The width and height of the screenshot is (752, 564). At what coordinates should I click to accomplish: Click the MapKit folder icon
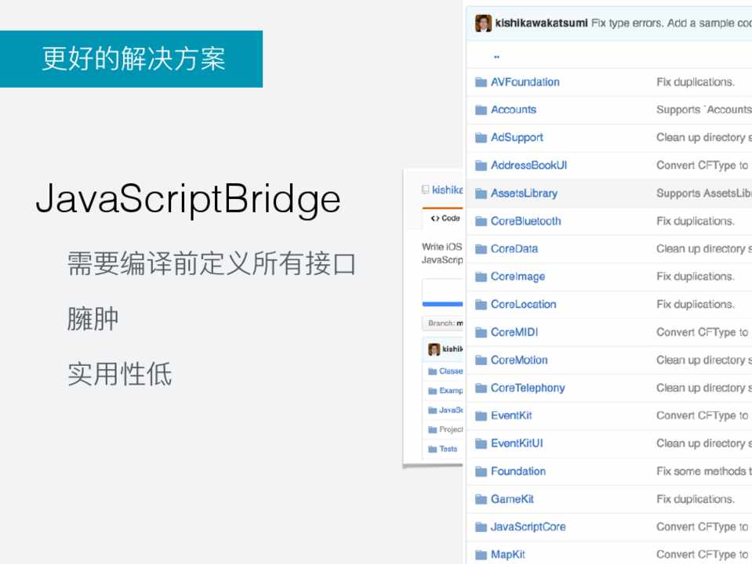[481, 555]
